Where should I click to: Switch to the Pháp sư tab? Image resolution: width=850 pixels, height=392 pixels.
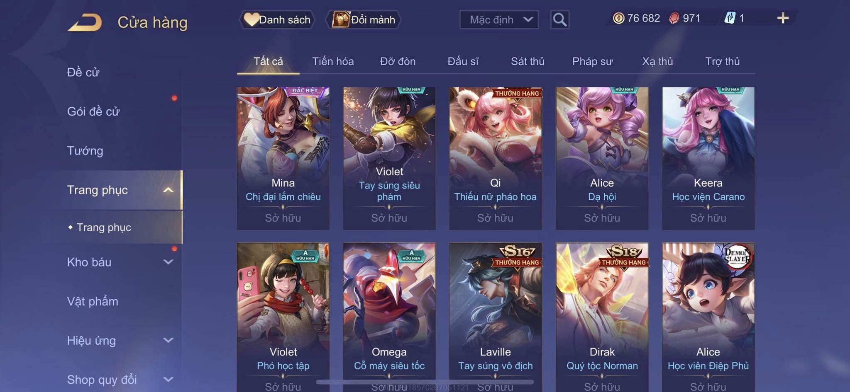(592, 61)
